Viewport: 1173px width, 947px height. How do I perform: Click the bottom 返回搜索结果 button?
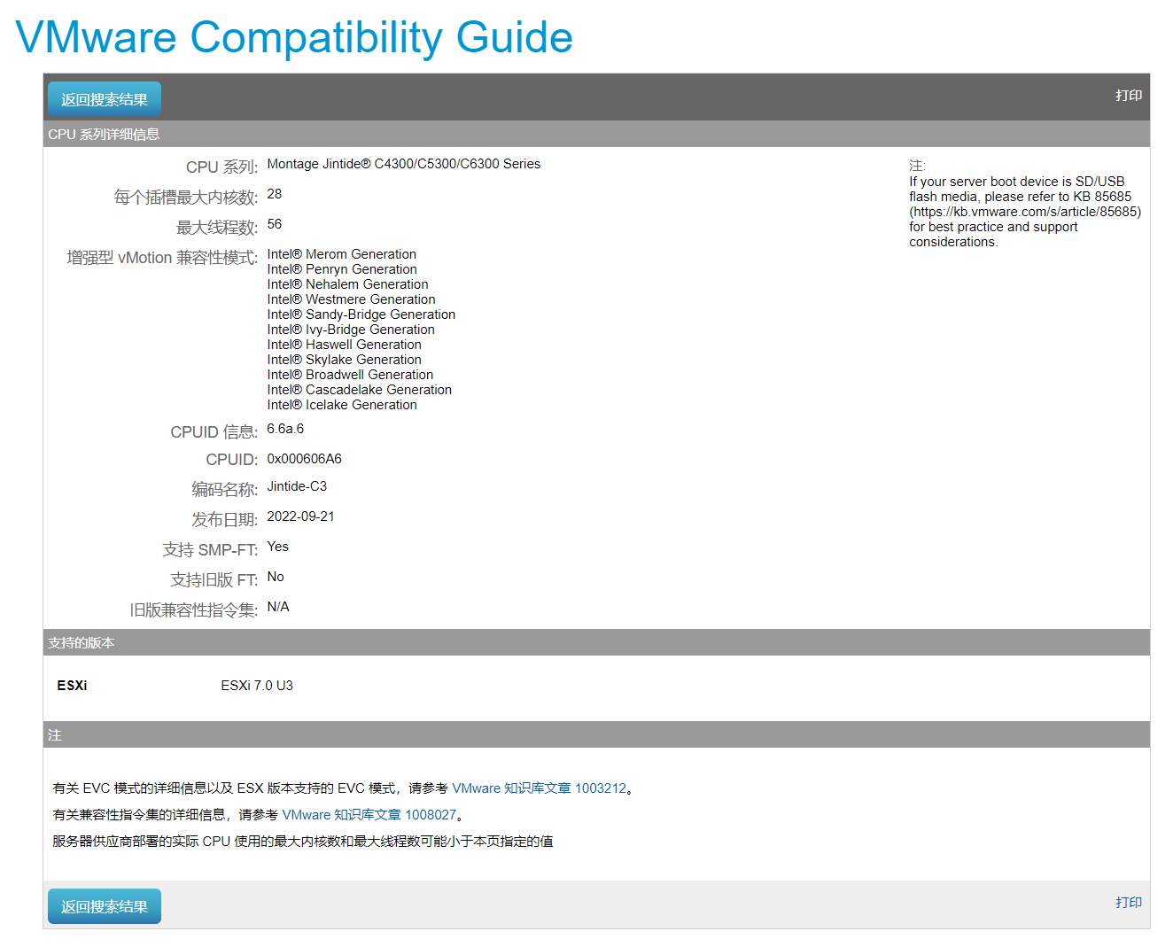point(105,906)
